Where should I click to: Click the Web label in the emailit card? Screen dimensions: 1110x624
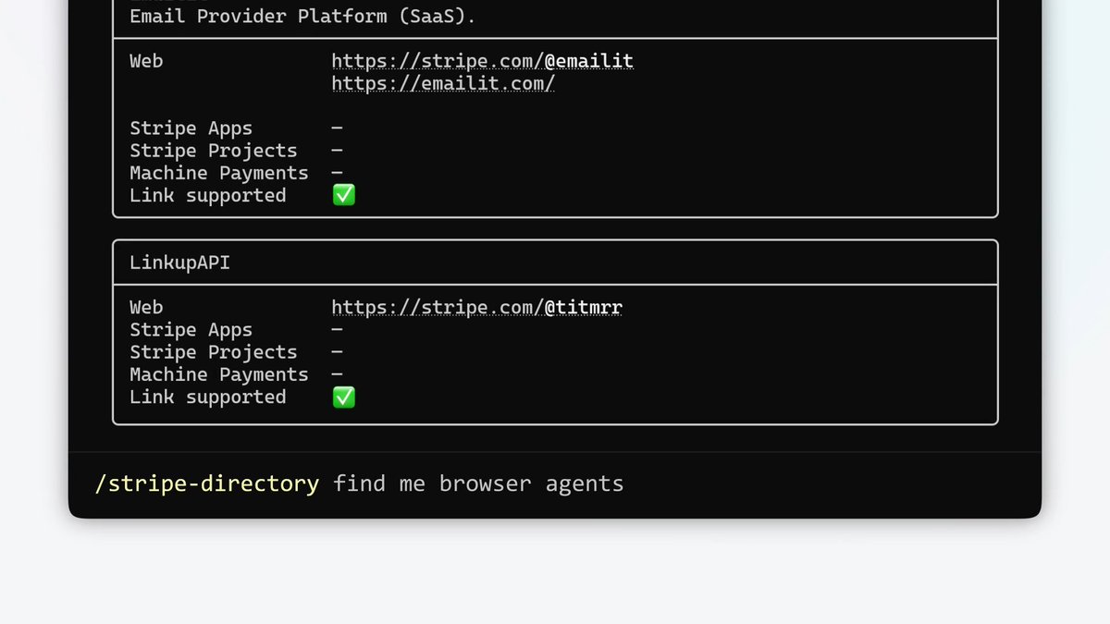pyautogui.click(x=146, y=61)
